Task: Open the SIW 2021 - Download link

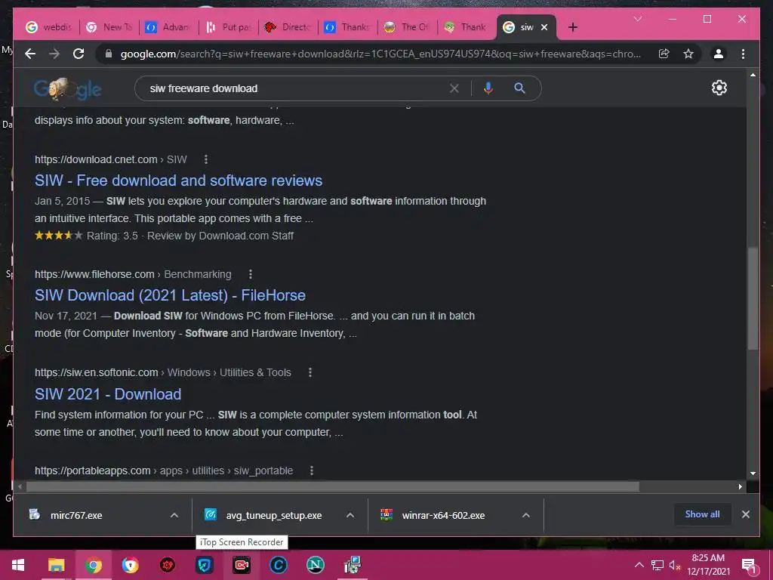Action: 108,394
